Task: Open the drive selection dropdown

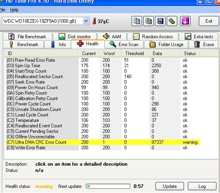Action: [x=86, y=21]
